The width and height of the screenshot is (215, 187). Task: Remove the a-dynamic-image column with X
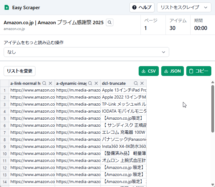click(x=96, y=83)
